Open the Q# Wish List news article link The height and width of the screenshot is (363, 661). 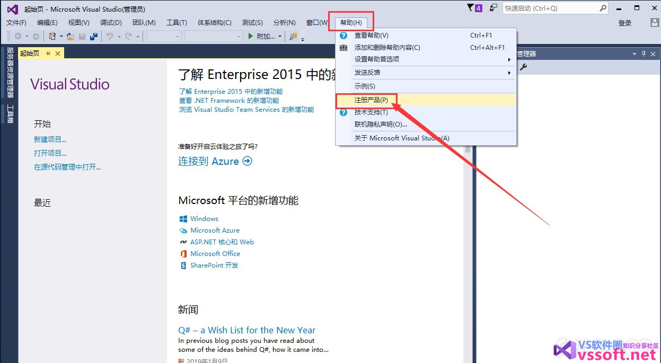(247, 330)
